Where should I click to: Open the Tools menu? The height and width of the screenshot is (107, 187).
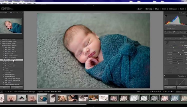[x=20, y=3]
